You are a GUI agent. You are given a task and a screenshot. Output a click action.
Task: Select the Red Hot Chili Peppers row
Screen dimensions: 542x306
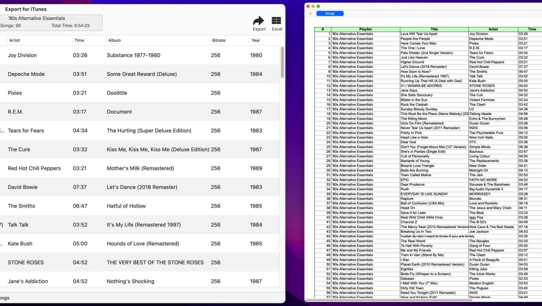140,168
